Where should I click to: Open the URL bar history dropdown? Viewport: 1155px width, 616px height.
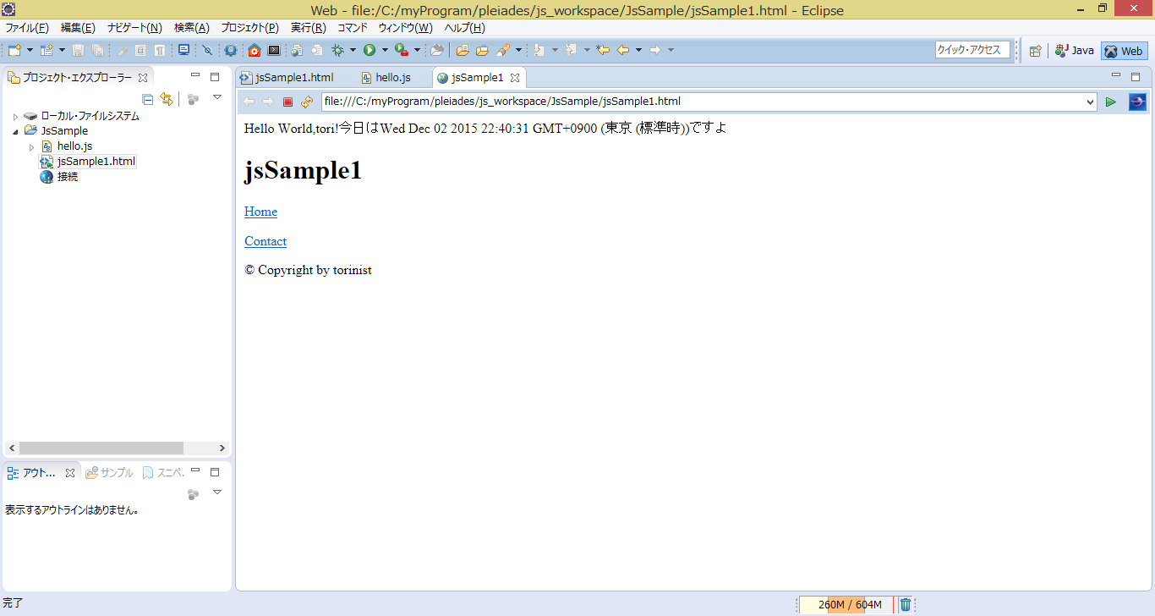(1091, 102)
